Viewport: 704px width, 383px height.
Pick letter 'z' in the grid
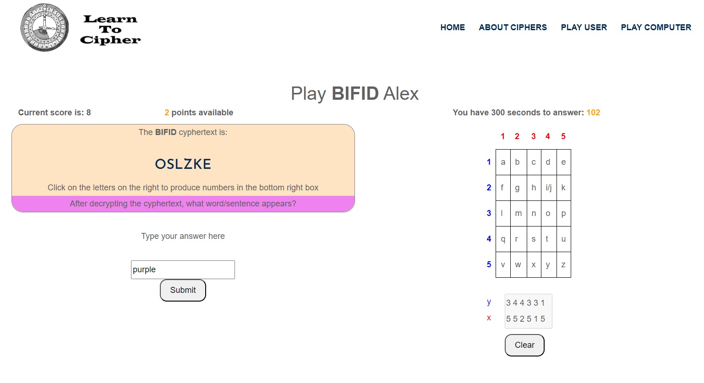pyautogui.click(x=563, y=264)
